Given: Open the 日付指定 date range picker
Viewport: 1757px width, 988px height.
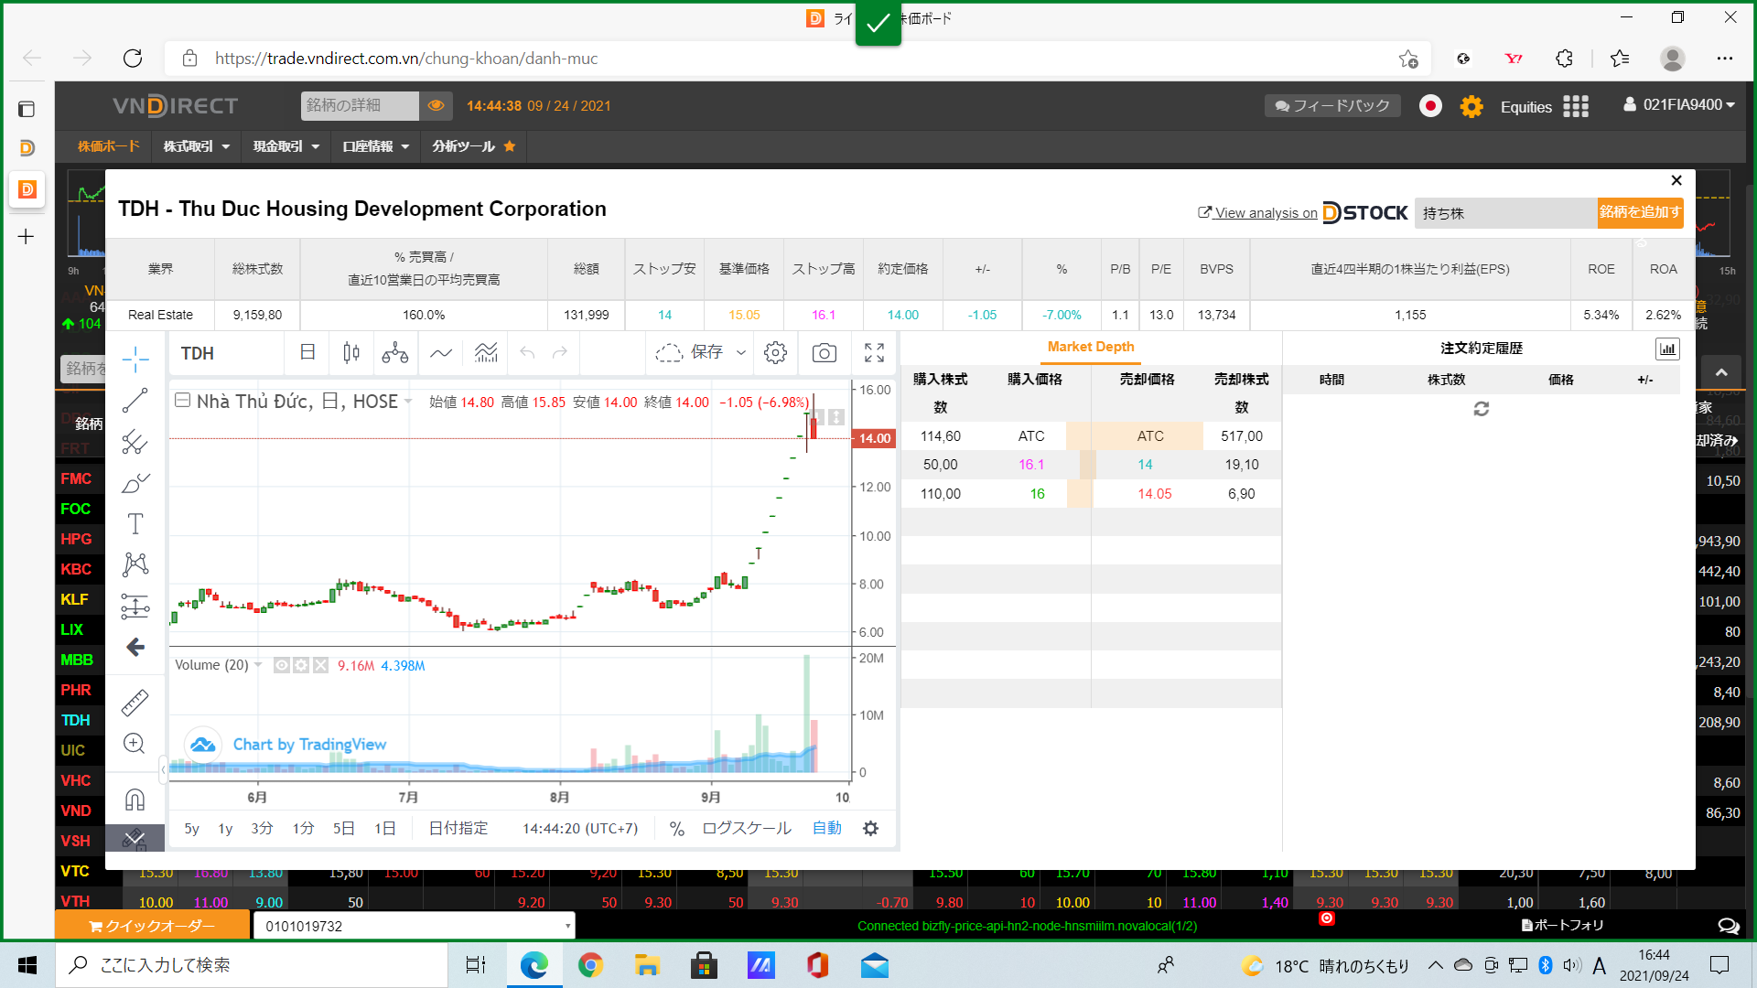Looking at the screenshot, I should point(458,829).
